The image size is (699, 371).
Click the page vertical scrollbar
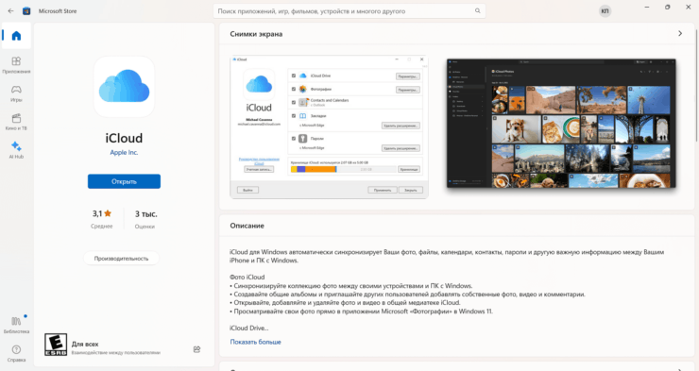pyautogui.click(x=696, y=85)
